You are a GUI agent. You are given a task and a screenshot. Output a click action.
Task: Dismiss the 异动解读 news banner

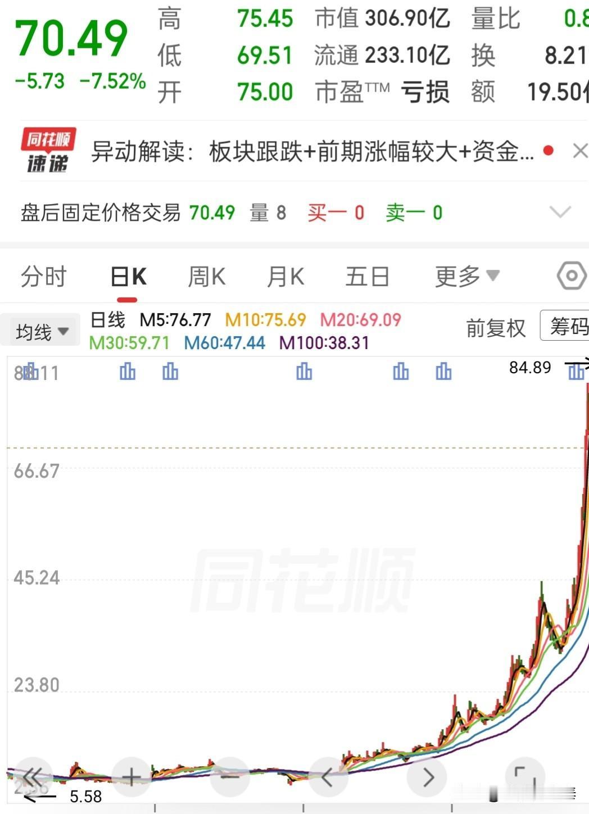(579, 151)
